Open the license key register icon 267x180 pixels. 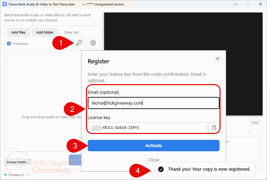pos(79,43)
